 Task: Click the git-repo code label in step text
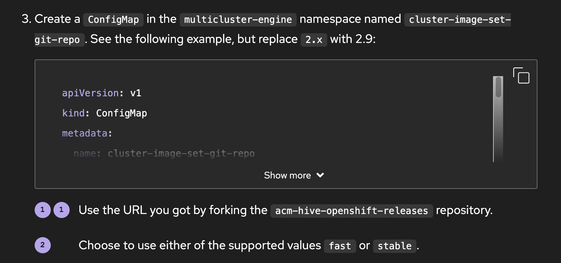pos(57,40)
